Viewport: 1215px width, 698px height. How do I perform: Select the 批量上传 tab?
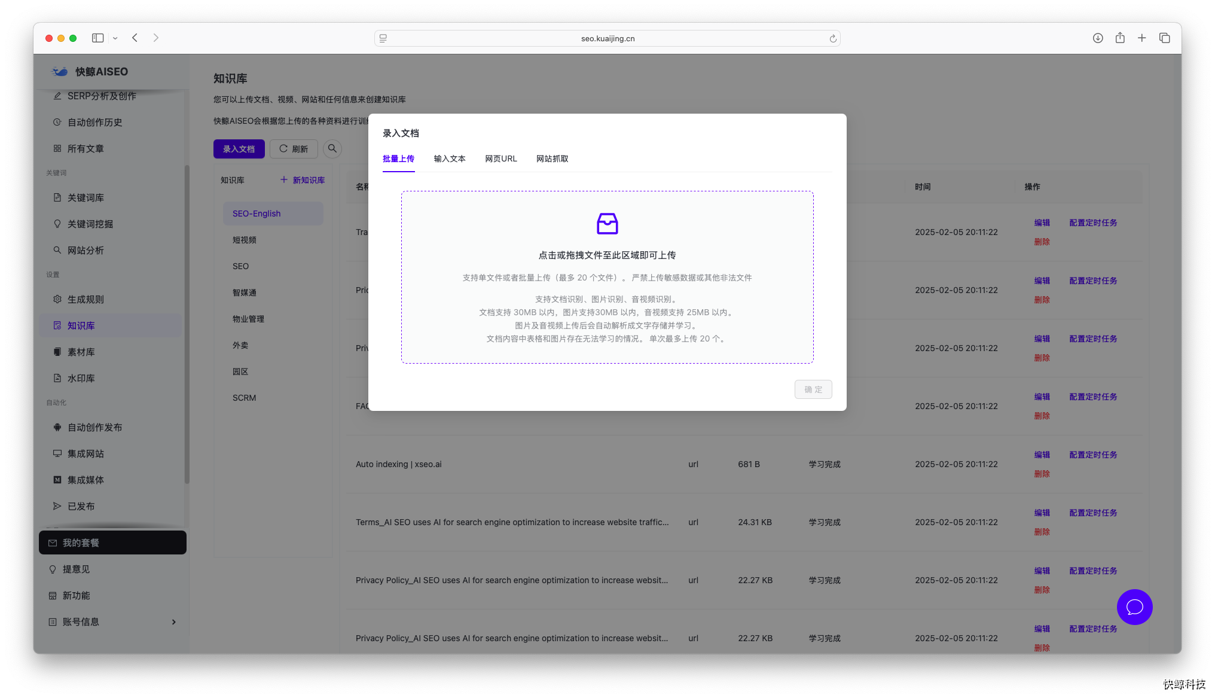pyautogui.click(x=398, y=159)
